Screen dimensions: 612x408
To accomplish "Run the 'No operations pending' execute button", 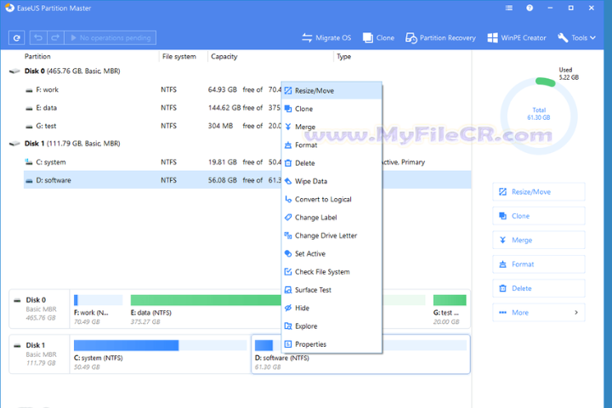I will click(x=110, y=38).
